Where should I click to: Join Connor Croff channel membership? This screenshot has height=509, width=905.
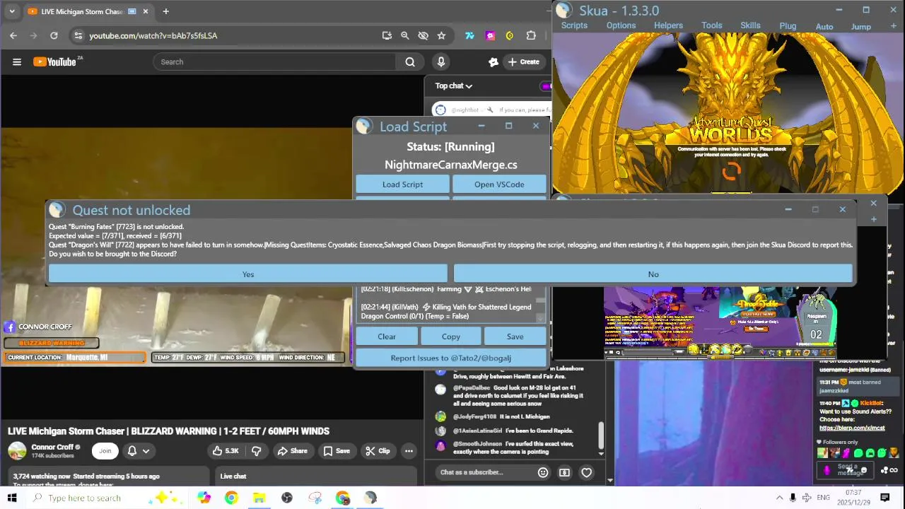pyautogui.click(x=105, y=450)
